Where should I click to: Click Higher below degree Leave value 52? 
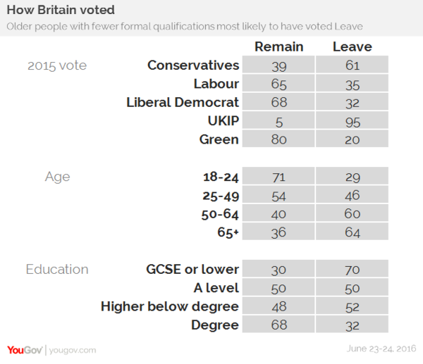click(x=352, y=306)
